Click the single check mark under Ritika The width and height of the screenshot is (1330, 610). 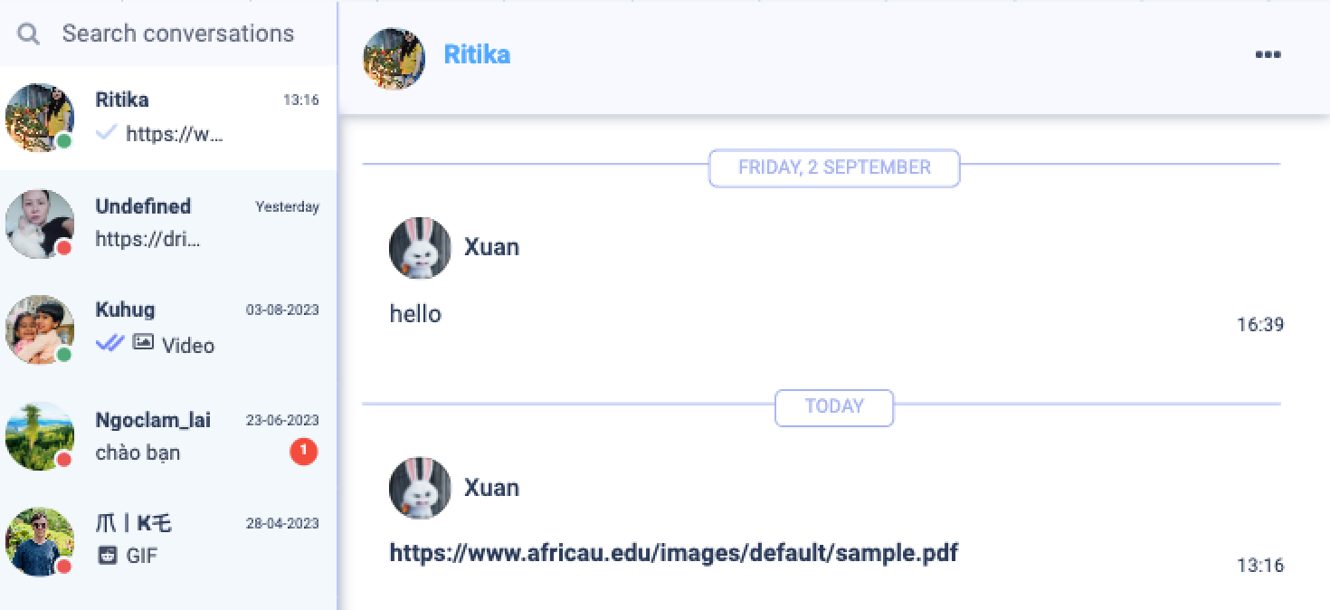click(x=106, y=133)
